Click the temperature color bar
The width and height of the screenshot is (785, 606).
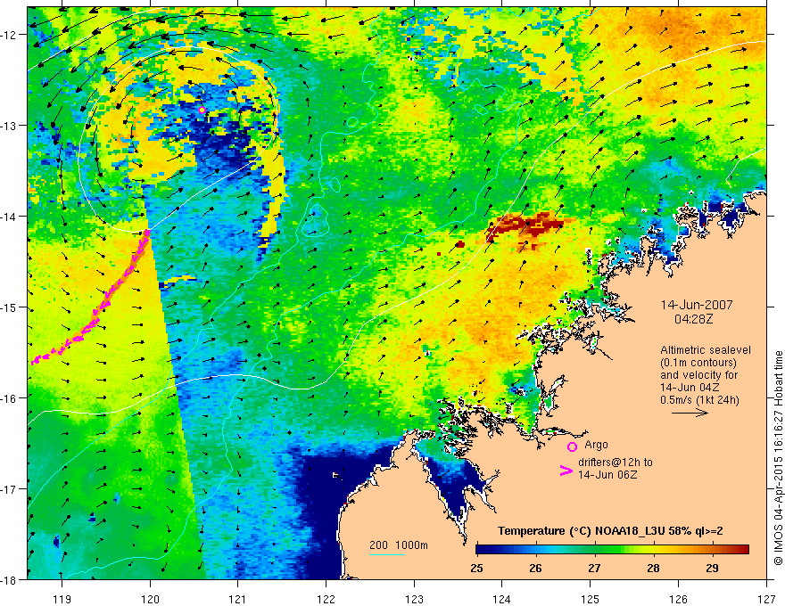point(612,549)
